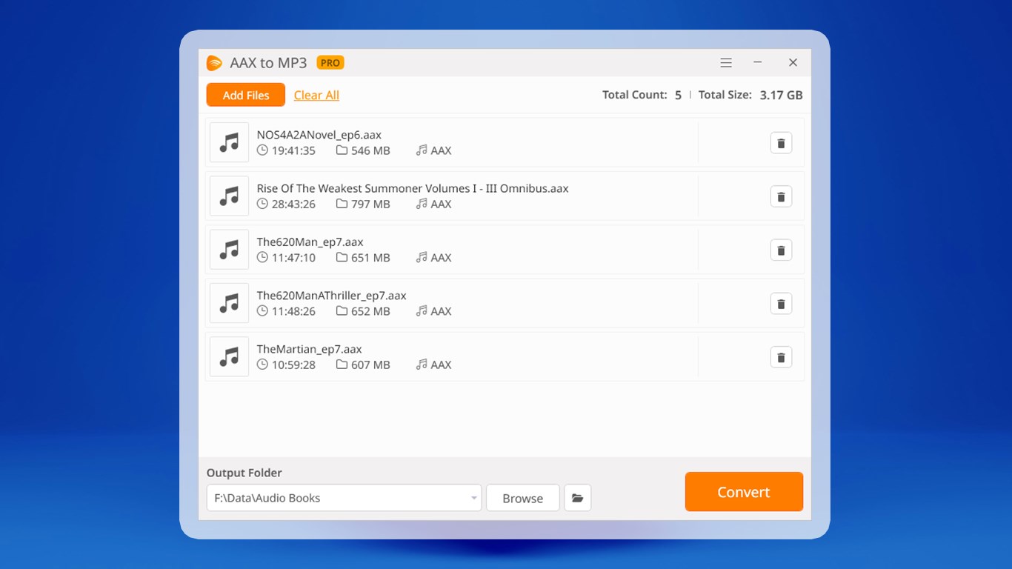
Task: Click music note thumbnail of TheMartian_ep7.aax
Action: pos(229,356)
